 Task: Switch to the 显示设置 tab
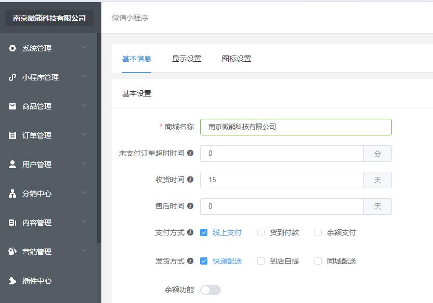[x=187, y=59]
